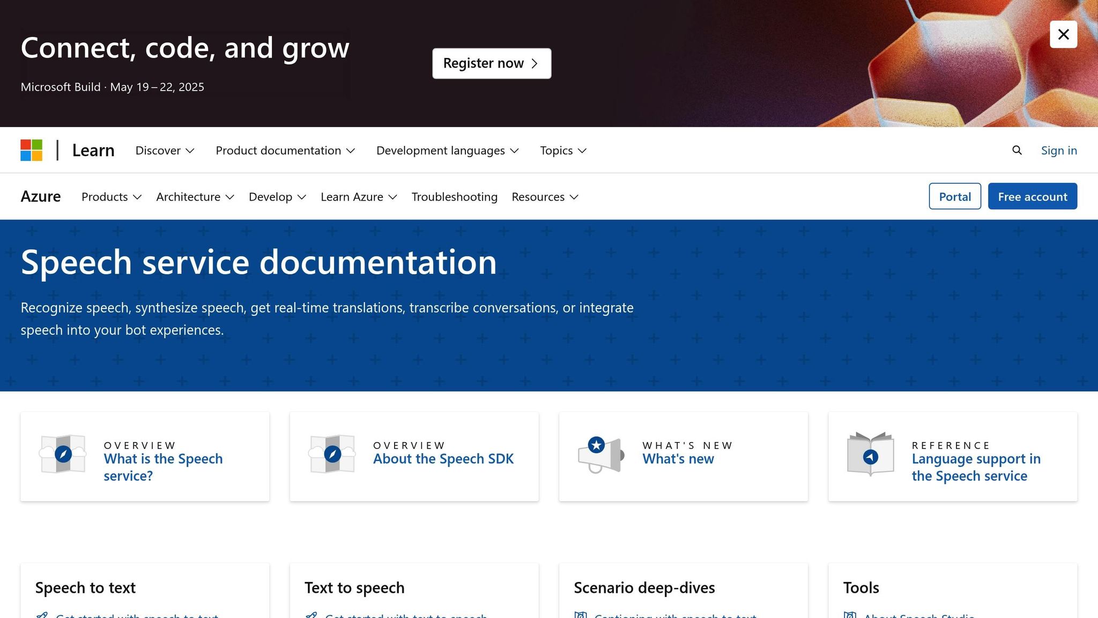Open the search magnifier icon
The image size is (1098, 618).
[1017, 150]
